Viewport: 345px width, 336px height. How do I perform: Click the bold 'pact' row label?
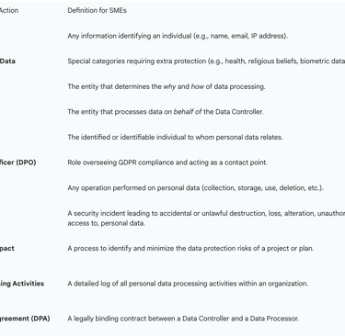7,249
